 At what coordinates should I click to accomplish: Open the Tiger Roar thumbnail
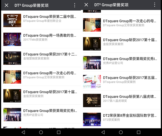click(92, 101)
